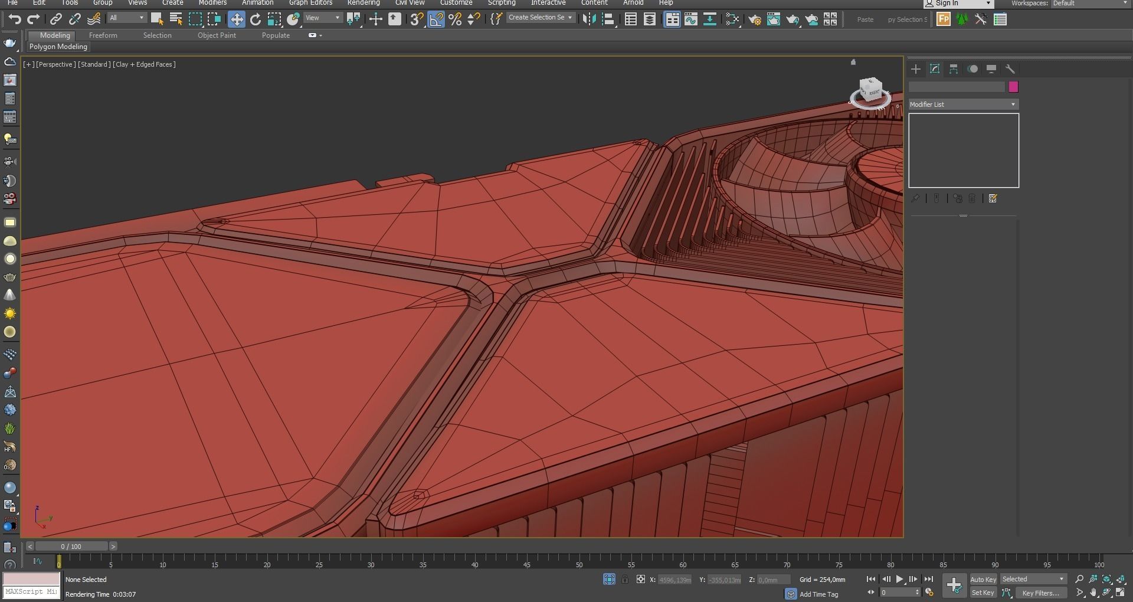Open the Workspaces Default dropdown

(1090, 4)
